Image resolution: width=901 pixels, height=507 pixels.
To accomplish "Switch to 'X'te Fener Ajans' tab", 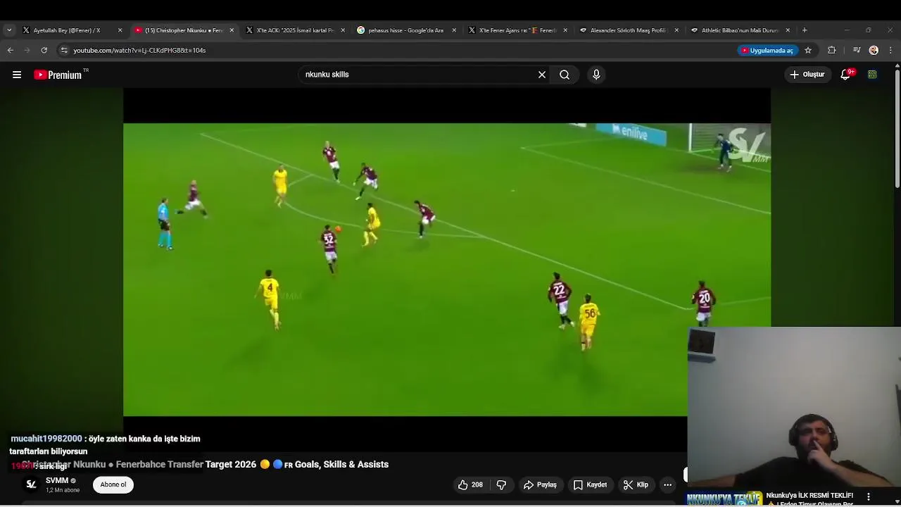I will tap(517, 30).
